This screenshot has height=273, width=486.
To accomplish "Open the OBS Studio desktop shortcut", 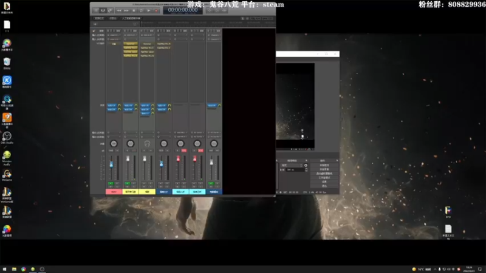I will [x=7, y=138].
